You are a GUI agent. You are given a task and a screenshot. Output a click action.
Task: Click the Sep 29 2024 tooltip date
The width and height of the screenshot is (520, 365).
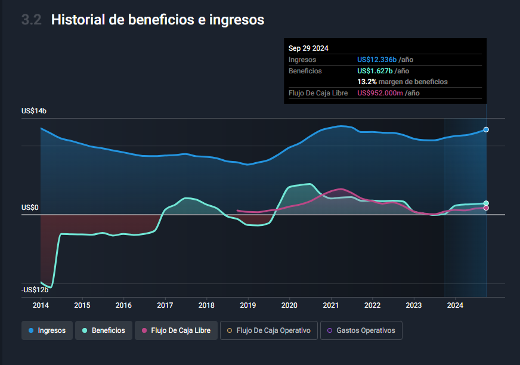click(308, 48)
